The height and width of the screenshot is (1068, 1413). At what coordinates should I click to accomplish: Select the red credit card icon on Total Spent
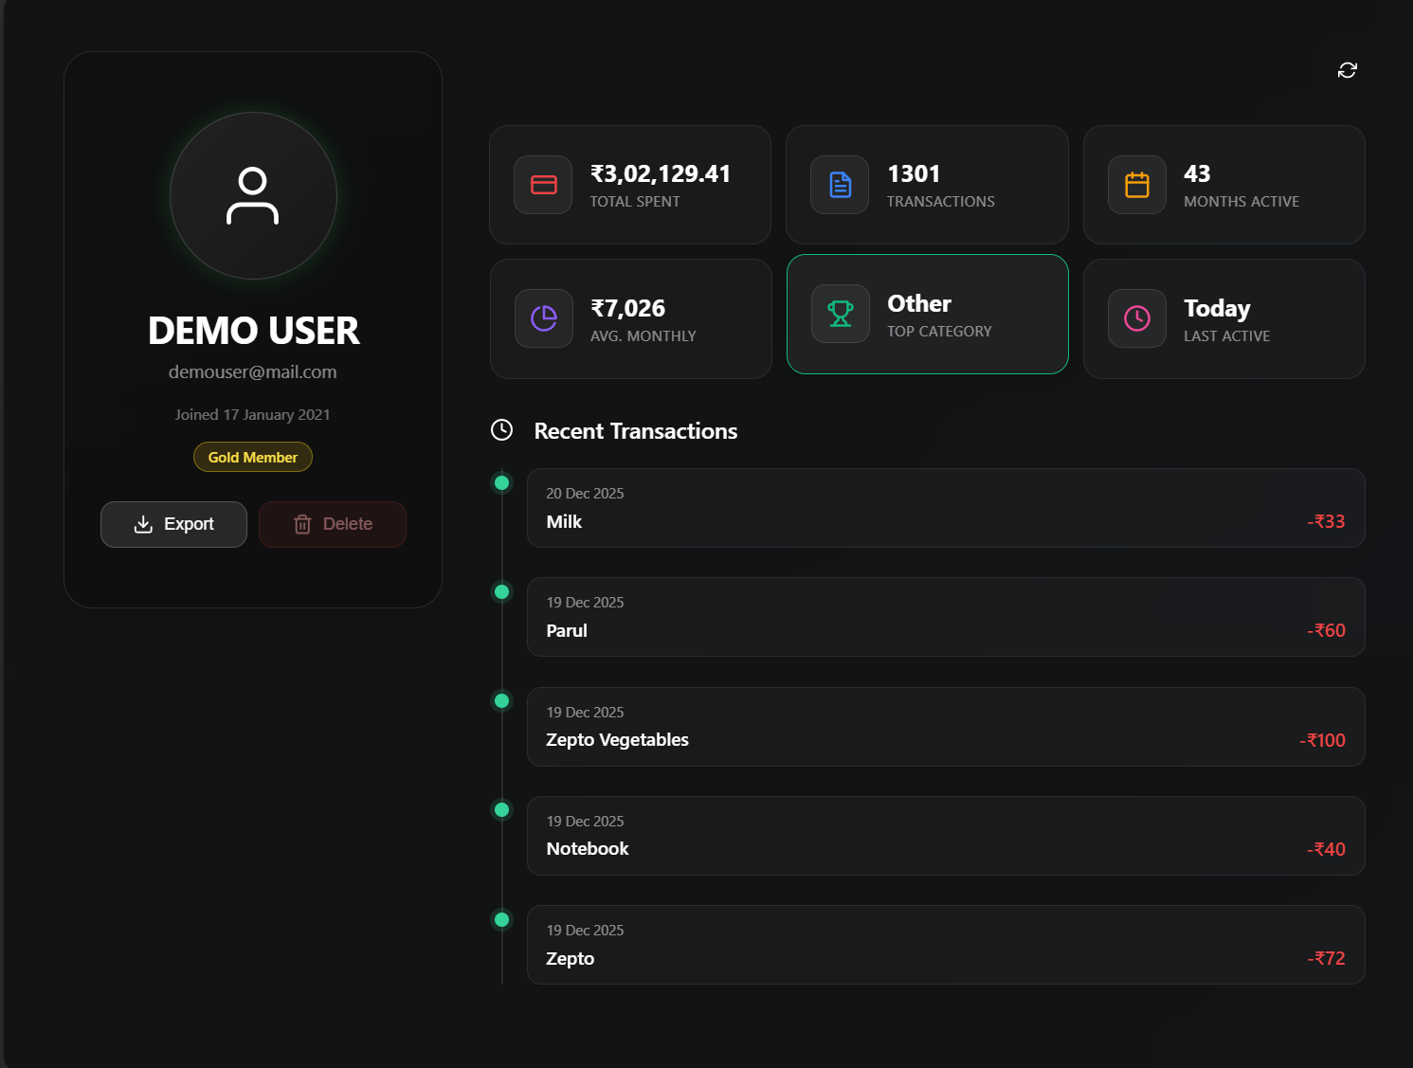point(542,185)
